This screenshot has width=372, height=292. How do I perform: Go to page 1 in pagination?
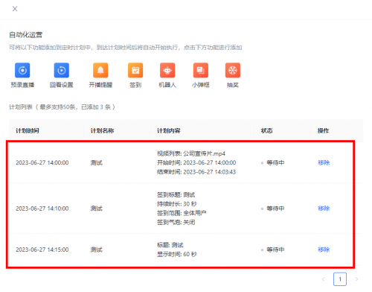340,279
